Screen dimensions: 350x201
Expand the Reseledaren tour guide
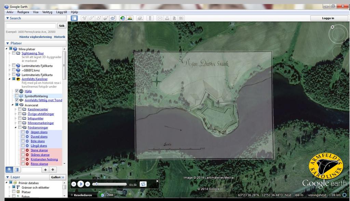[x=81, y=195]
